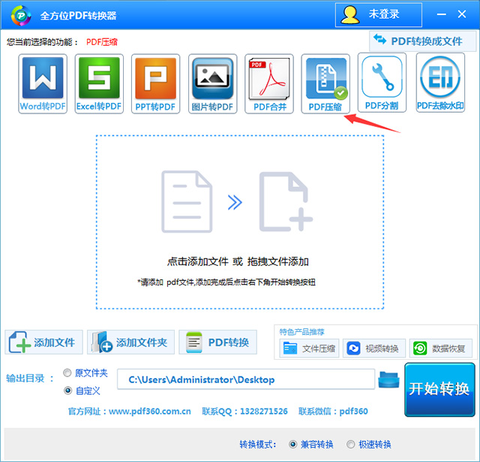Browse output folder with blue folder icon
Image resolution: width=480 pixels, height=462 pixels.
pyautogui.click(x=388, y=379)
